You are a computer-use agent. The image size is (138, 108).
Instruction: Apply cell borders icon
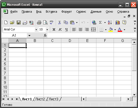[x=101, y=30]
